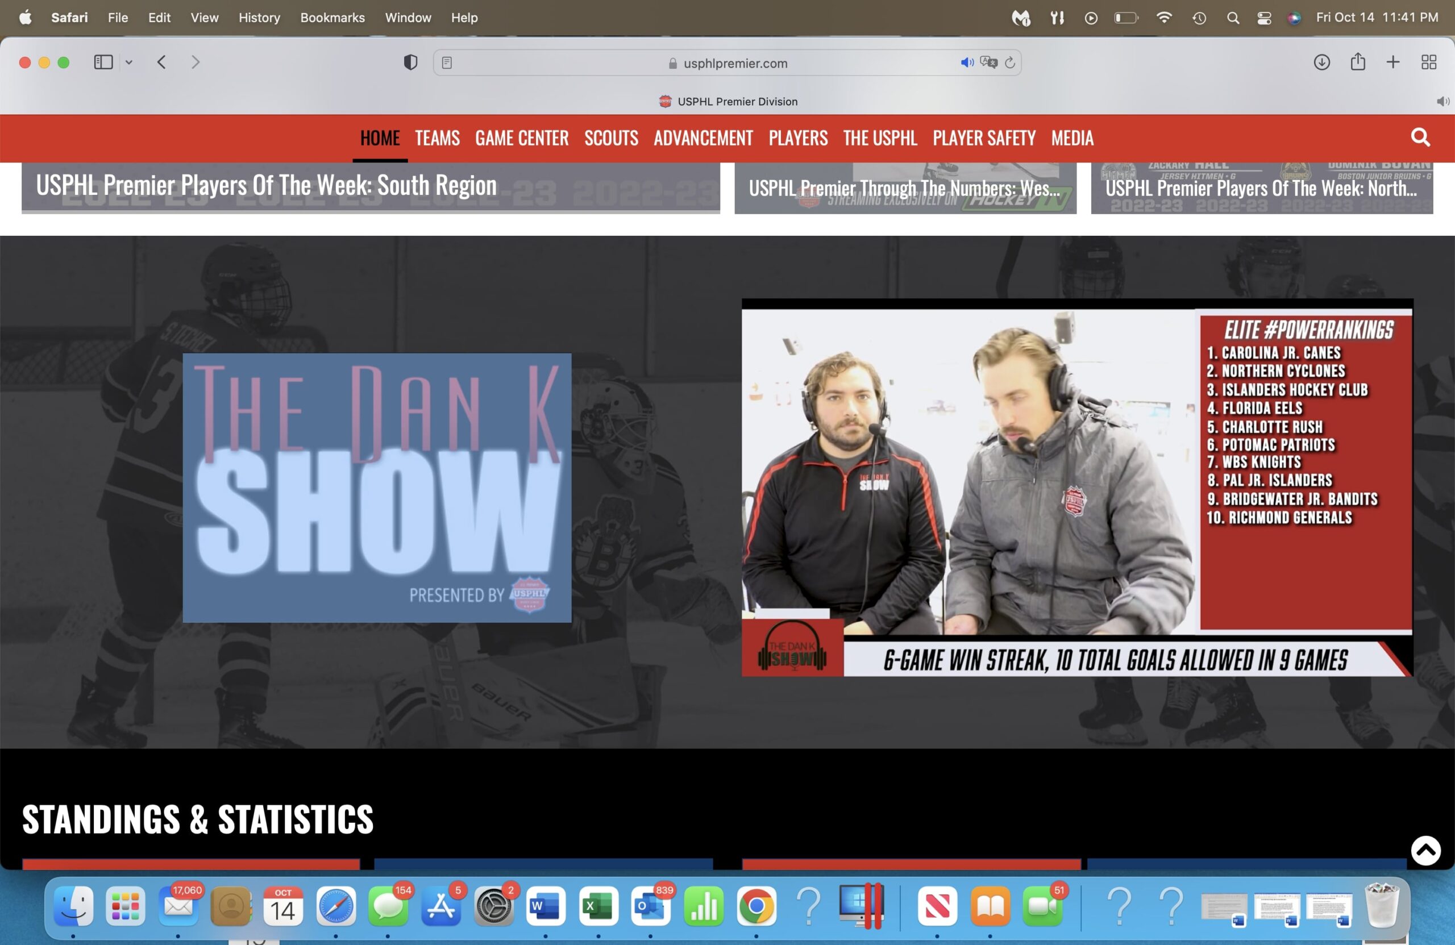The height and width of the screenshot is (945, 1455).
Task: Open Control Center in menu bar
Action: tap(1263, 18)
